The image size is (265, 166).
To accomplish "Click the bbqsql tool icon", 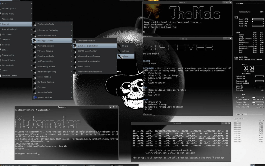I will [120, 46].
